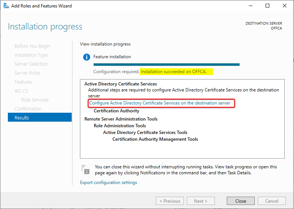Click the Previous button
This screenshot has height=209, width=294.
coord(170,201)
